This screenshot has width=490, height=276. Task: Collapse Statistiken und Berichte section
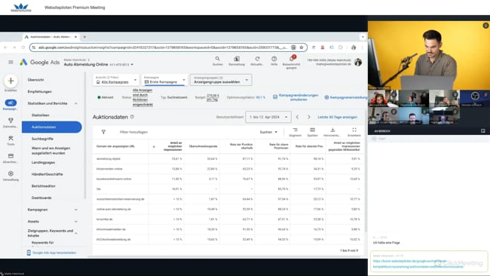click(x=76, y=103)
